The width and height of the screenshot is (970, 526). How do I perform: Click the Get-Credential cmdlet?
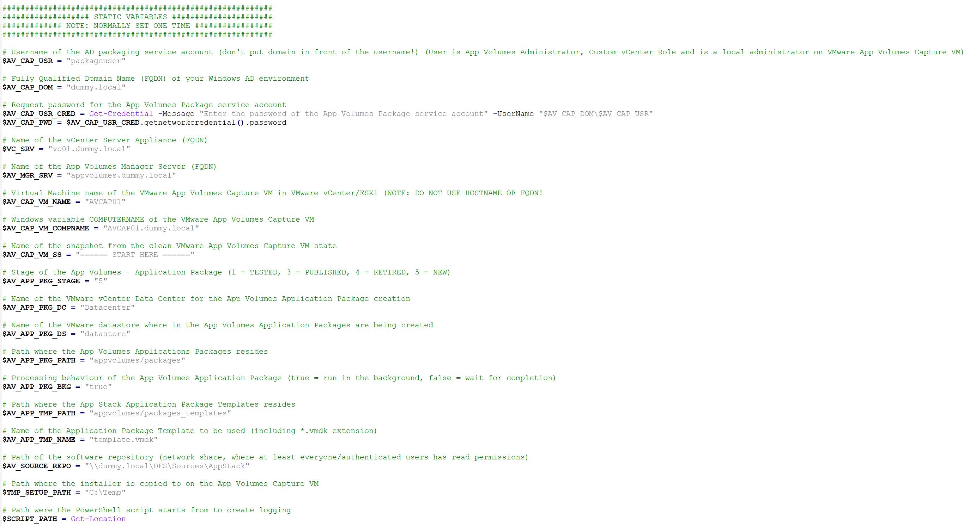pos(121,113)
